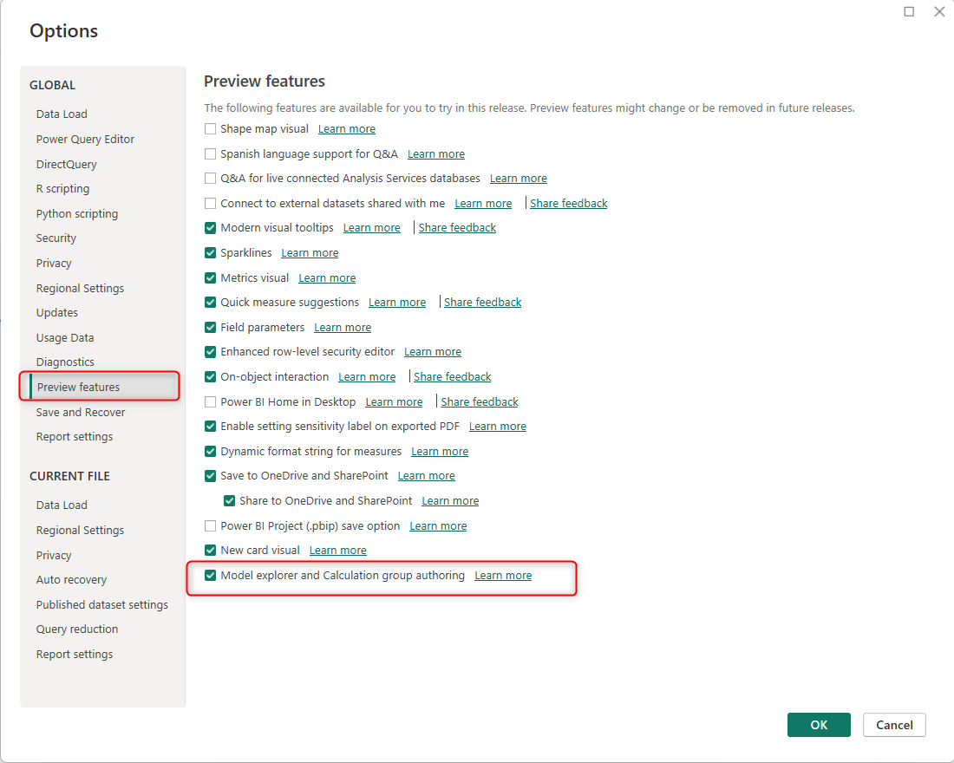Image resolution: width=954 pixels, height=763 pixels.
Task: Open Learn more for Dynamic format string
Action: [440, 452]
